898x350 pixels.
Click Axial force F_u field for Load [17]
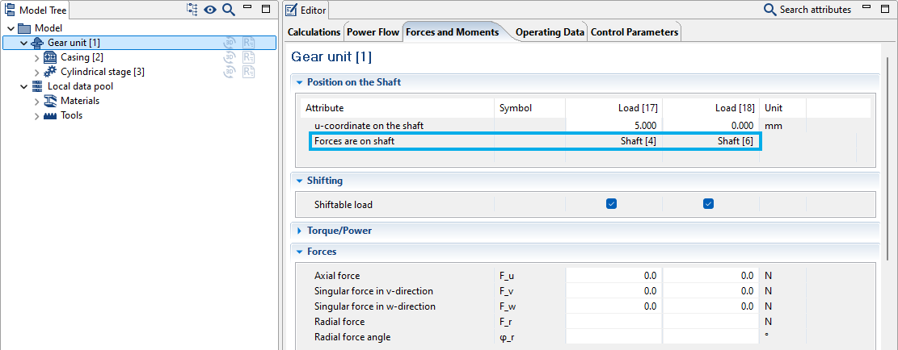tap(614, 276)
